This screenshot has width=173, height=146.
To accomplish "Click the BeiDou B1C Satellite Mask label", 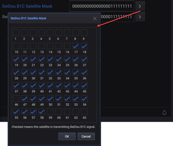I will (x=27, y=6).
